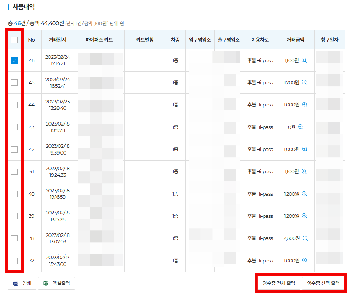Image resolution: width=347 pixels, height=293 pixels.
Task: Click the date 2023/02/18 19:45:11
Action: [x=58, y=127]
